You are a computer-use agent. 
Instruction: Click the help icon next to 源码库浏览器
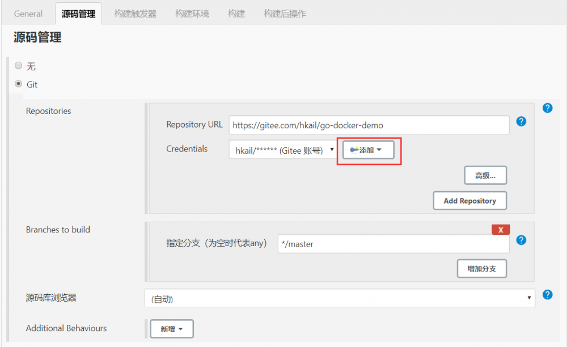tap(547, 294)
